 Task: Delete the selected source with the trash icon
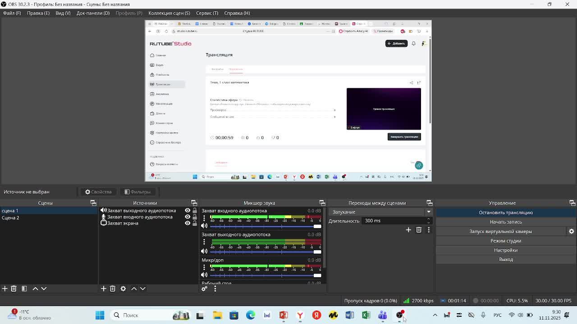pos(112,288)
